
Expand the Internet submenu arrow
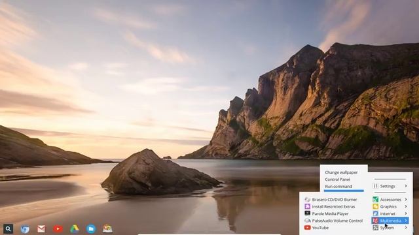[x=406, y=213]
